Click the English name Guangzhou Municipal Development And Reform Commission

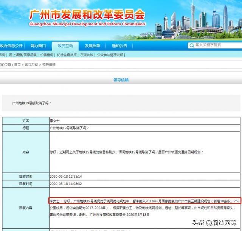point(87,24)
